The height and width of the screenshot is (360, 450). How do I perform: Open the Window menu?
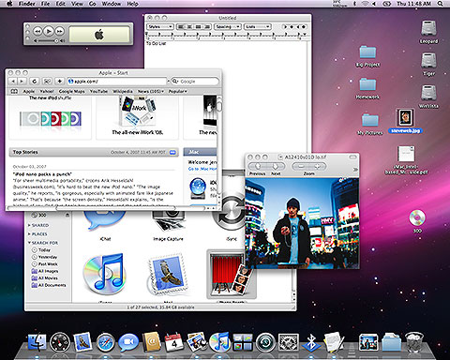(112, 4)
